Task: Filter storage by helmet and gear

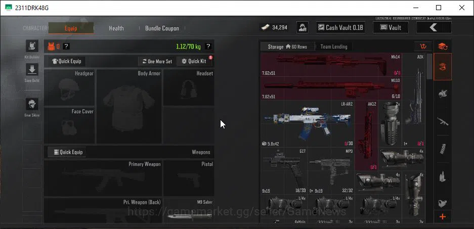Action: 443,94
